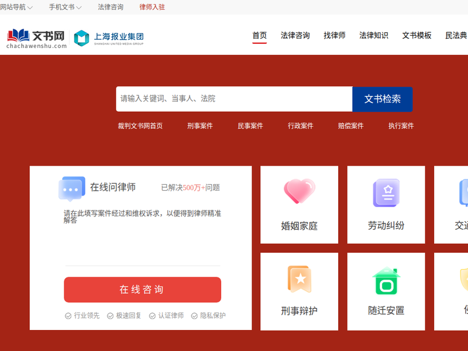Expand the 网站导航 dropdown
This screenshot has width=468, height=351.
[16, 7]
